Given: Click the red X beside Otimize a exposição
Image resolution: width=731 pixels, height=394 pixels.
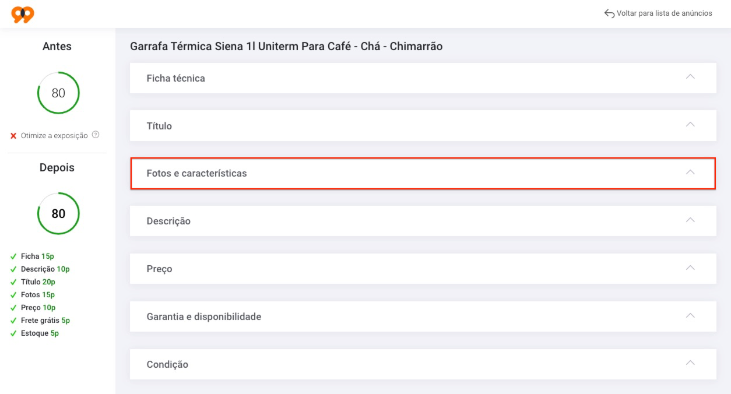Looking at the screenshot, I should point(13,136).
